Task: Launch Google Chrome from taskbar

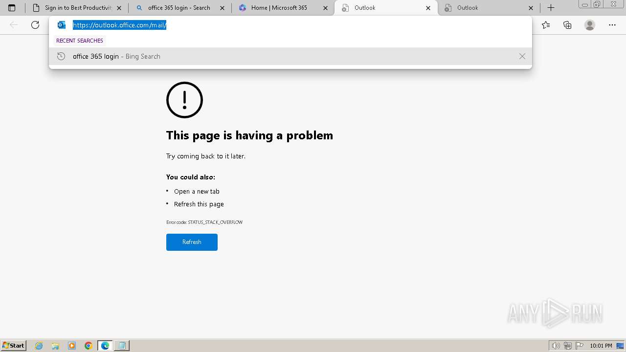Action: [89, 346]
